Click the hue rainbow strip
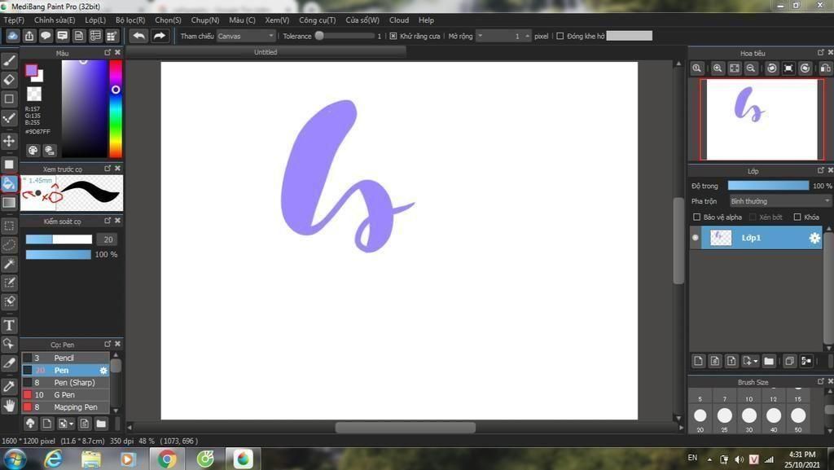 pos(116,108)
